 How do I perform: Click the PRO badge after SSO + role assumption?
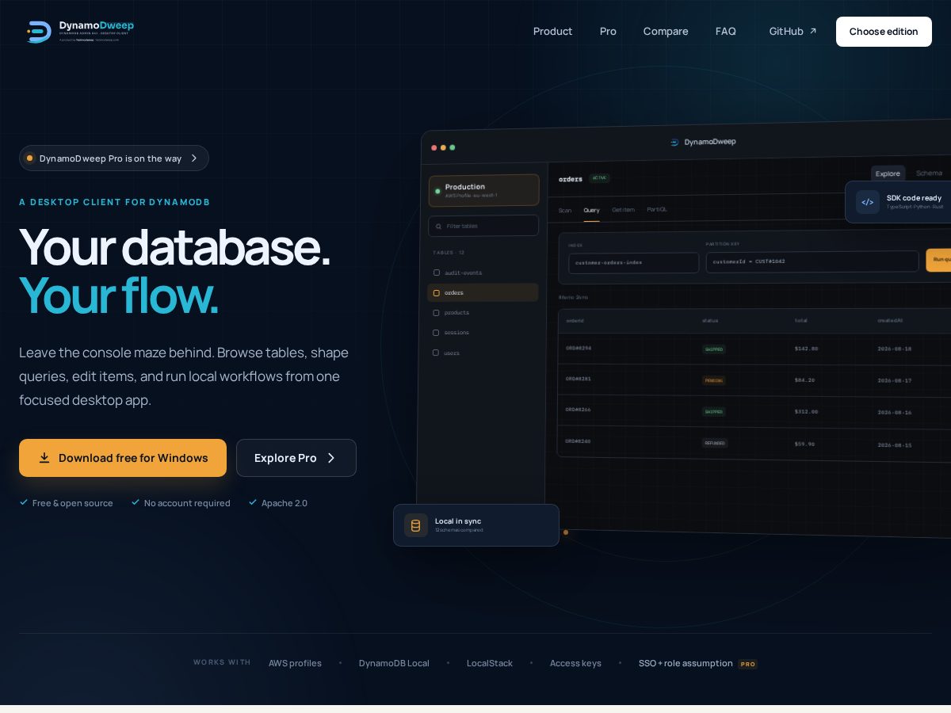pos(748,664)
